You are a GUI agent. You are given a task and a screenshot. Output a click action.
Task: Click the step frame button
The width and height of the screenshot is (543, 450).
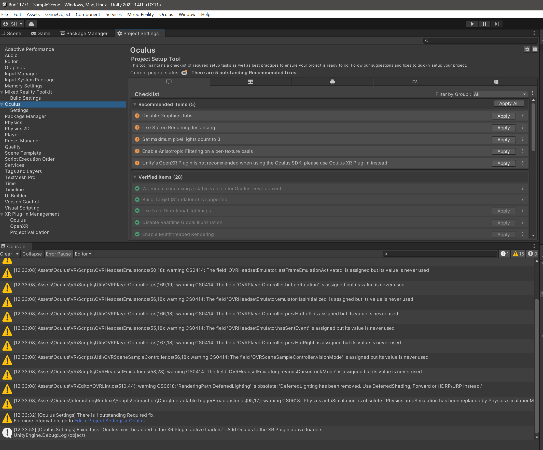[496, 24]
